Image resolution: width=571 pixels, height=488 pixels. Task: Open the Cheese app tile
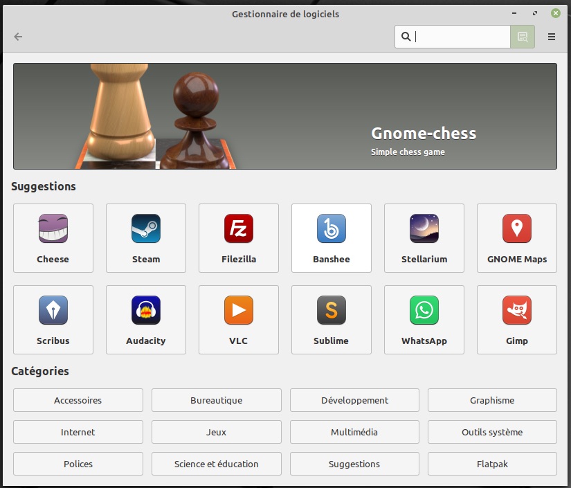coord(53,237)
